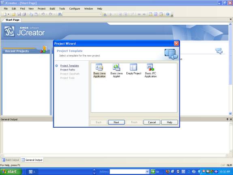
Task: Click the Open folder toolbar icon
Action: click(14, 14)
